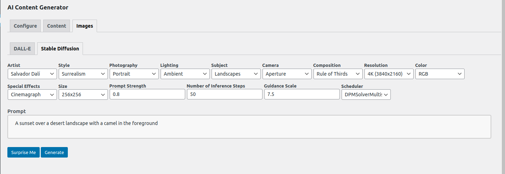Open the Size dropdown showing 256x256
This screenshot has height=174, width=505.
point(83,95)
